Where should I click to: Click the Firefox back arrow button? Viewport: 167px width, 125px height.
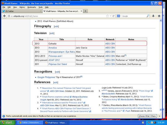pos(4,16)
